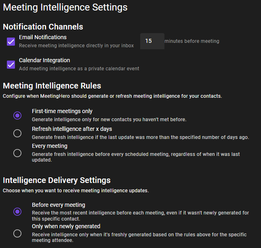Choose the Refresh intelligence after x days radio
The image size is (261, 248).
(17, 133)
